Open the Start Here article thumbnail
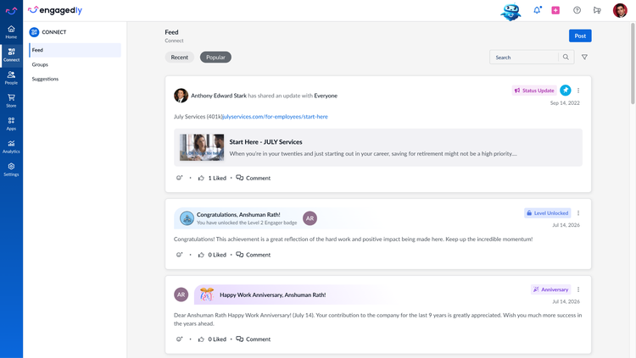Screen dimensions: 636x358 tap(202, 147)
